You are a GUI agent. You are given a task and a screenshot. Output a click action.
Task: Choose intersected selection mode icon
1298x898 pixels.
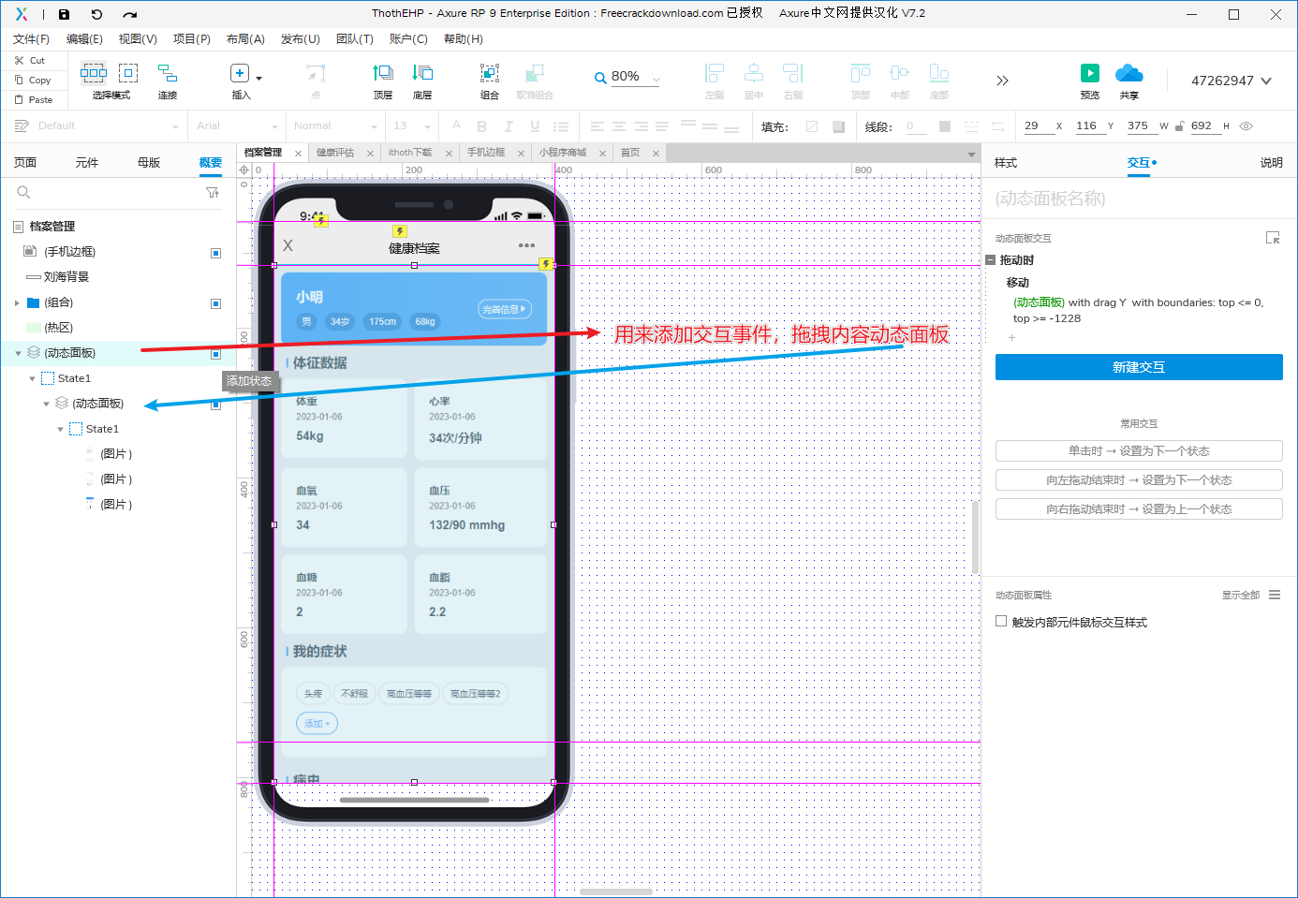coord(94,73)
